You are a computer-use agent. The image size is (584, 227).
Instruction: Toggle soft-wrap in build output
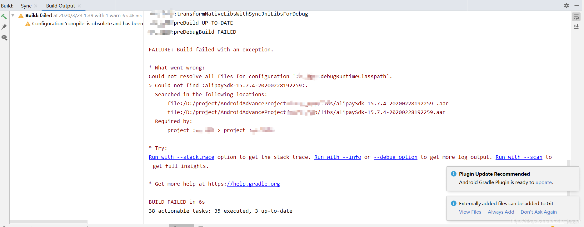click(576, 17)
